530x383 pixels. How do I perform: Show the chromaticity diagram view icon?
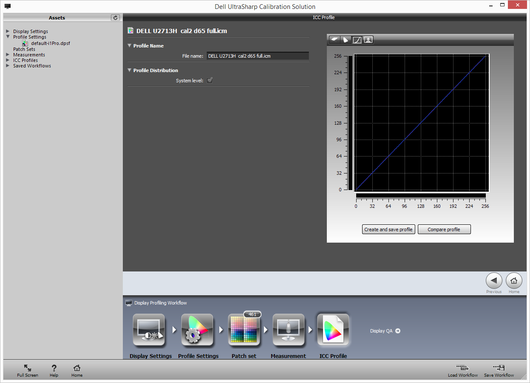click(x=346, y=40)
